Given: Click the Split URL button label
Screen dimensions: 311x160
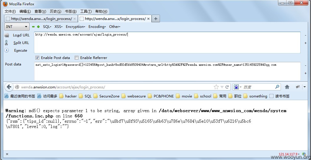Looking at the screenshot, I should (x=21, y=43).
